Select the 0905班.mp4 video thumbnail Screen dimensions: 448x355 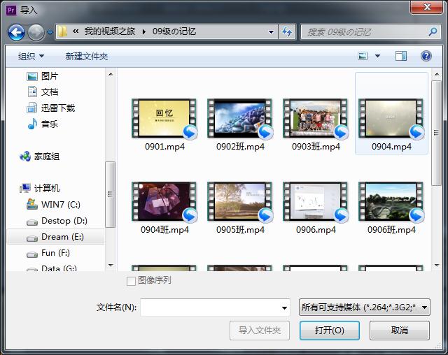pyautogui.click(x=240, y=201)
